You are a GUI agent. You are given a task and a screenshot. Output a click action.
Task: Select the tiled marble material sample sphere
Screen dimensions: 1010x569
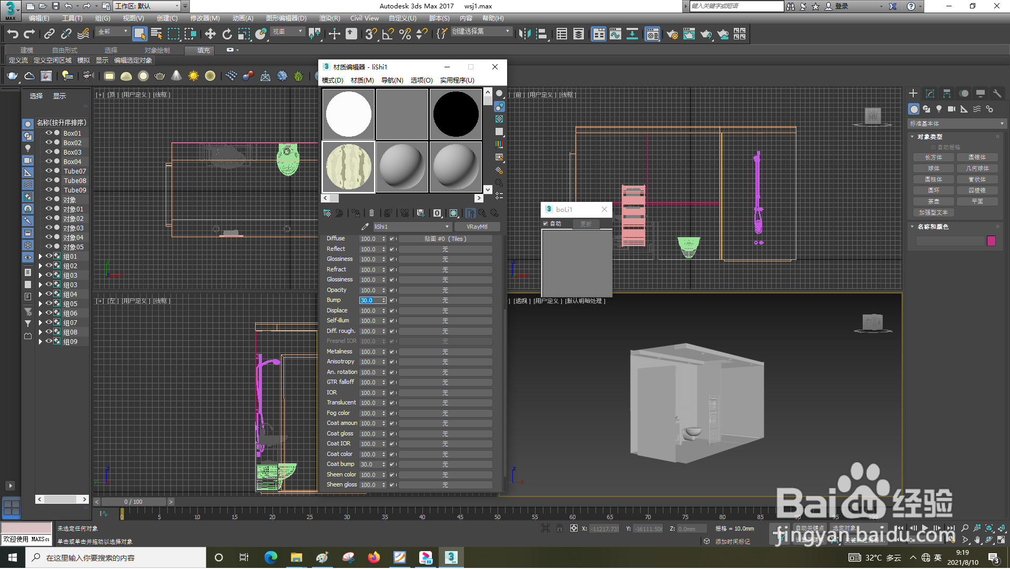[348, 167]
